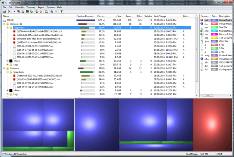The width and height of the screenshot is (234, 157).
Task: Click the Refresh All toolbar icon
Action: 9,12
